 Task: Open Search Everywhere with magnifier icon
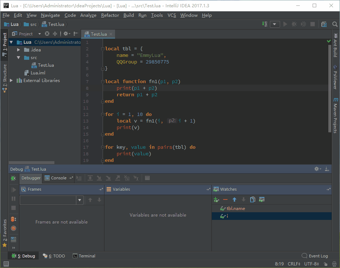click(x=335, y=24)
